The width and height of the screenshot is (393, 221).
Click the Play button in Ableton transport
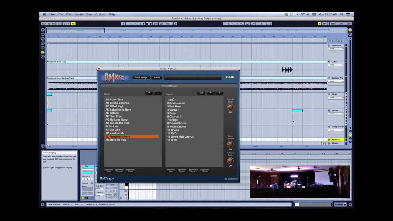click(x=143, y=24)
